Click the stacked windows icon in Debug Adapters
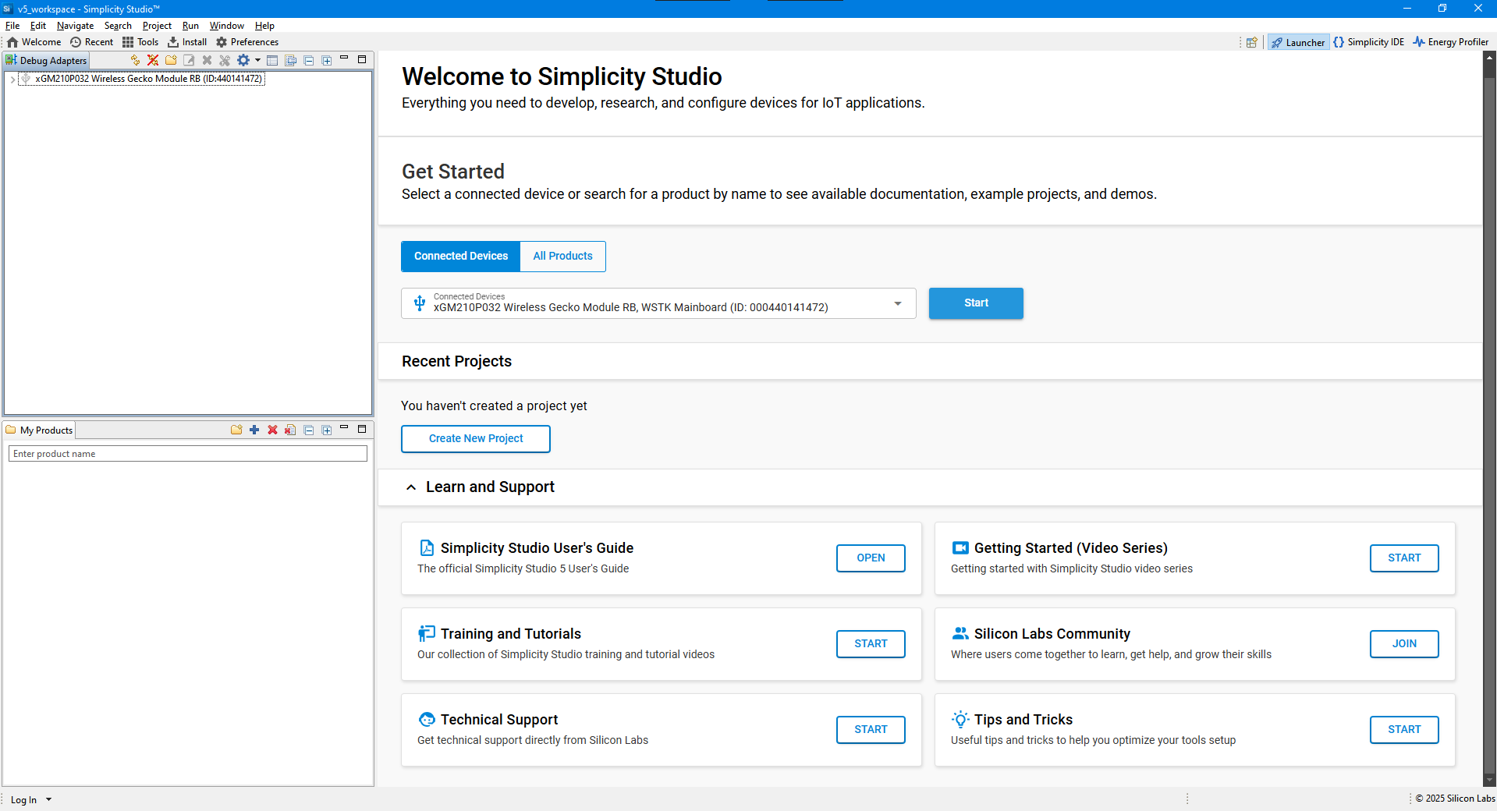1497x811 pixels. point(291,60)
